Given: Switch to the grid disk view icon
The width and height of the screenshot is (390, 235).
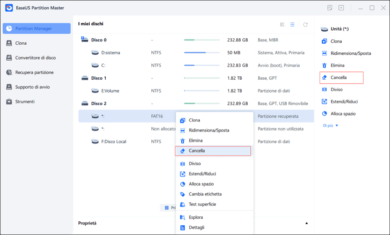Looking at the screenshot, I should 282,24.
